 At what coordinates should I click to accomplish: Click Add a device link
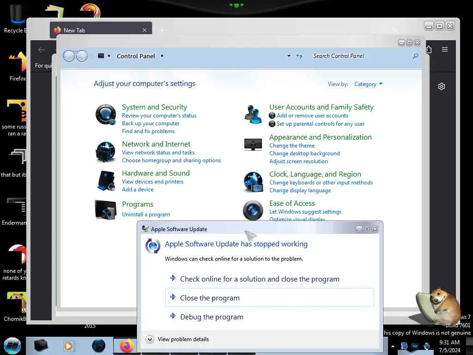point(138,190)
